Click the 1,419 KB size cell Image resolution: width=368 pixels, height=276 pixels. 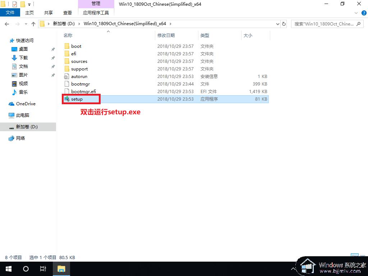[x=258, y=91]
